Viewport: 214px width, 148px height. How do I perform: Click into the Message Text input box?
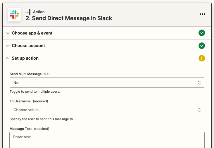(x=107, y=140)
